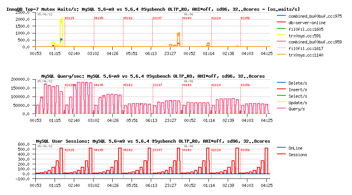Click the 04:05 marker in the Mutex Waits chart
Image resolution: width=352 pixels, height=195 pixels.
click(x=98, y=18)
